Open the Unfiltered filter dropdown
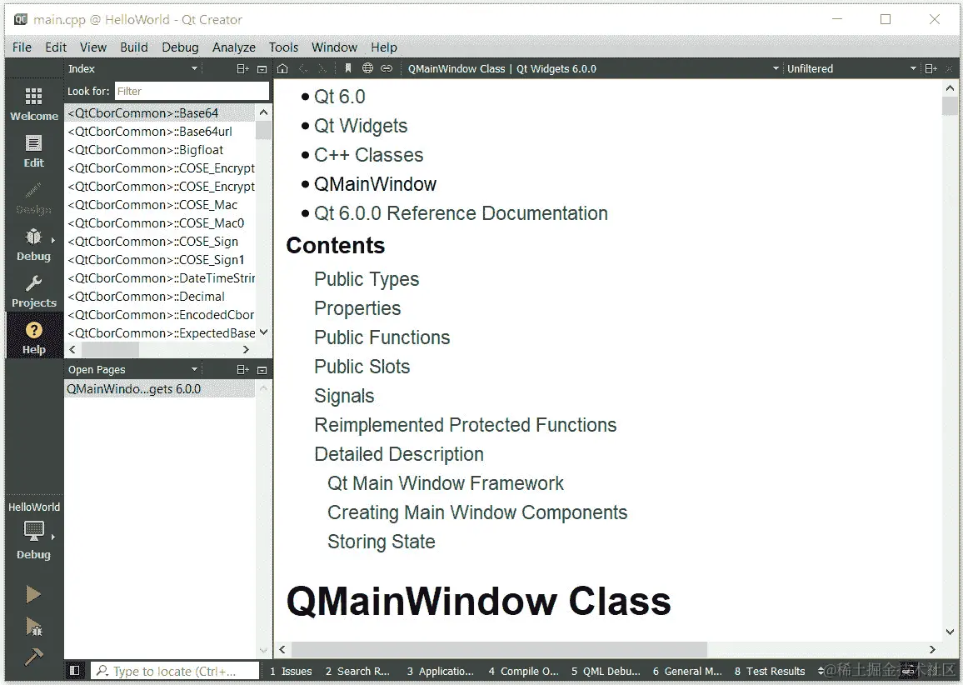The image size is (963, 685). (851, 69)
